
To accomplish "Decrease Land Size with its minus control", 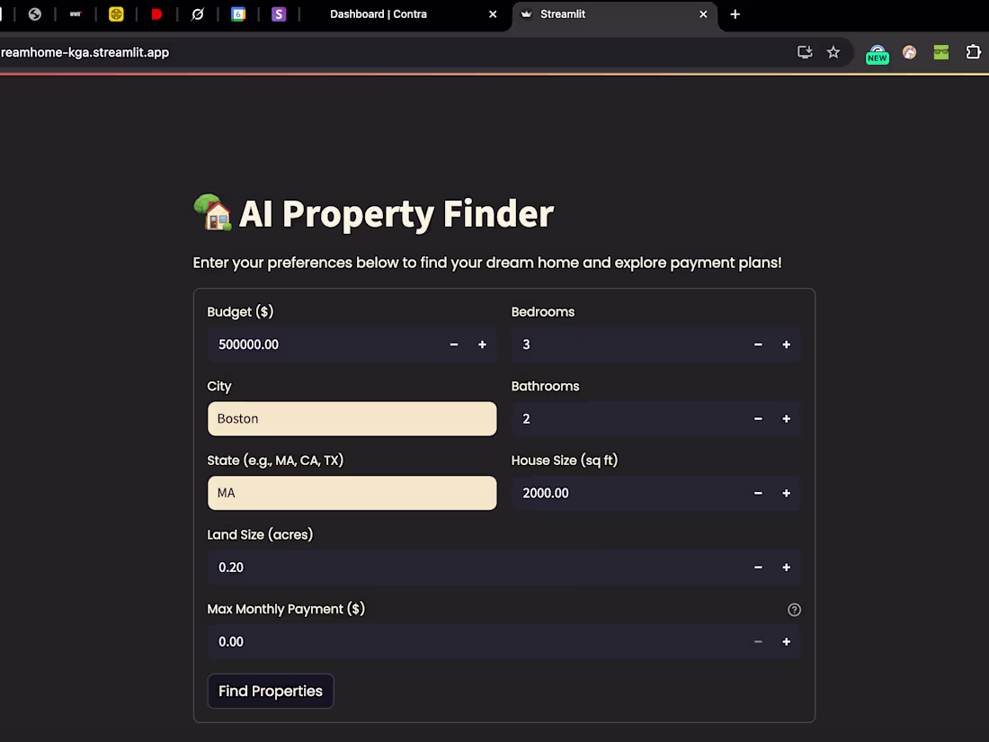I will tap(758, 567).
